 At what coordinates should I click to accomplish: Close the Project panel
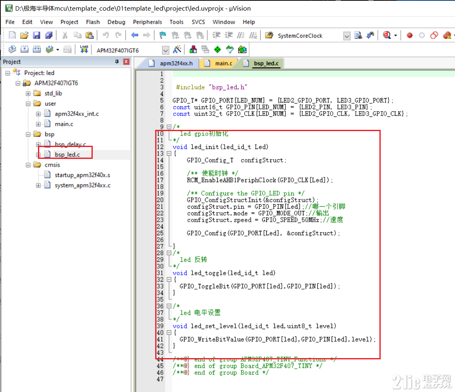(126, 62)
